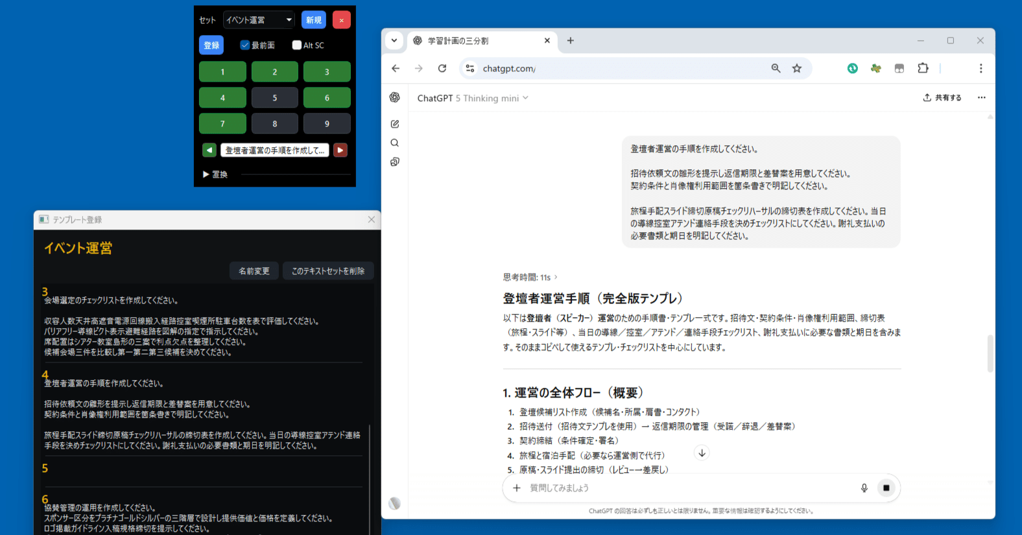The height and width of the screenshot is (535, 1022).
Task: Click the 共有する share button
Action: point(942,97)
